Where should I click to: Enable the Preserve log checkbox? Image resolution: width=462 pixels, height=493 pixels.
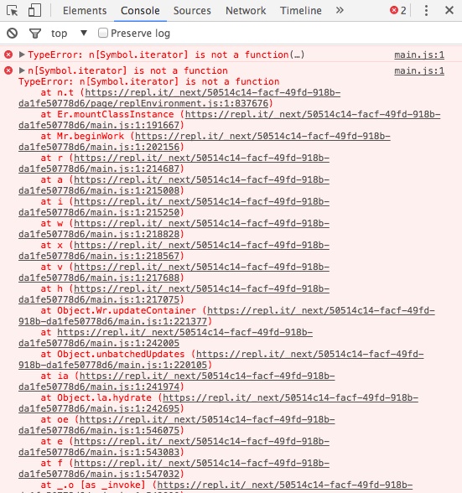[x=103, y=33]
